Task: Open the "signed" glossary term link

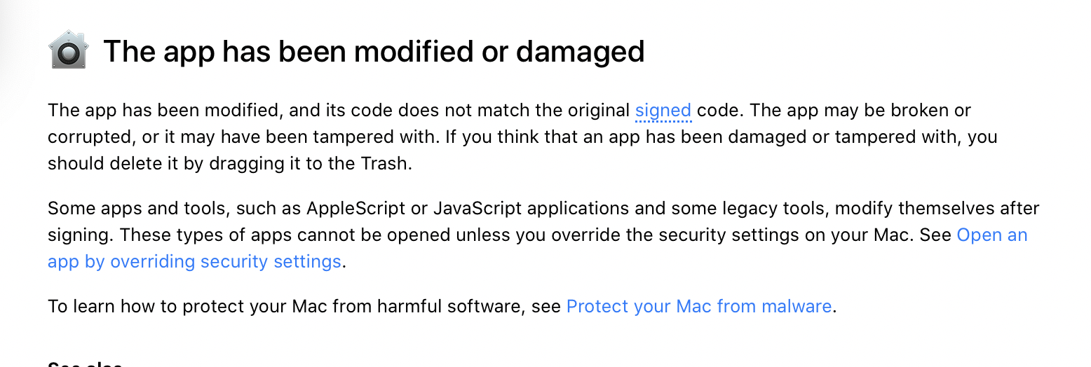Action: (x=663, y=111)
